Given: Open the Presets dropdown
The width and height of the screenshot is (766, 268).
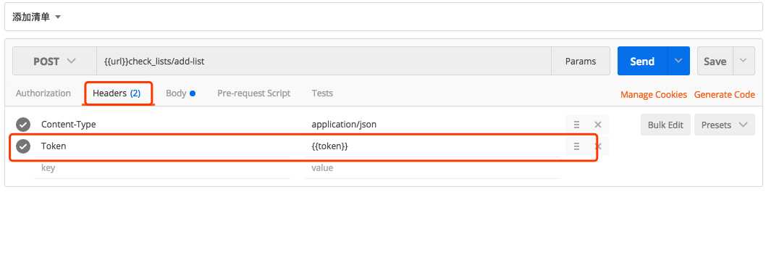Looking at the screenshot, I should 725,125.
